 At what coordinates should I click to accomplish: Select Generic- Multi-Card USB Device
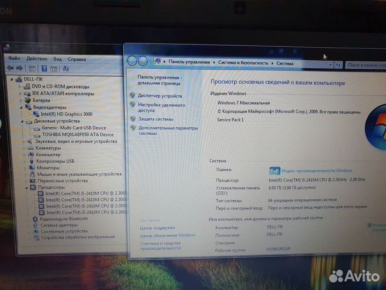(x=74, y=128)
